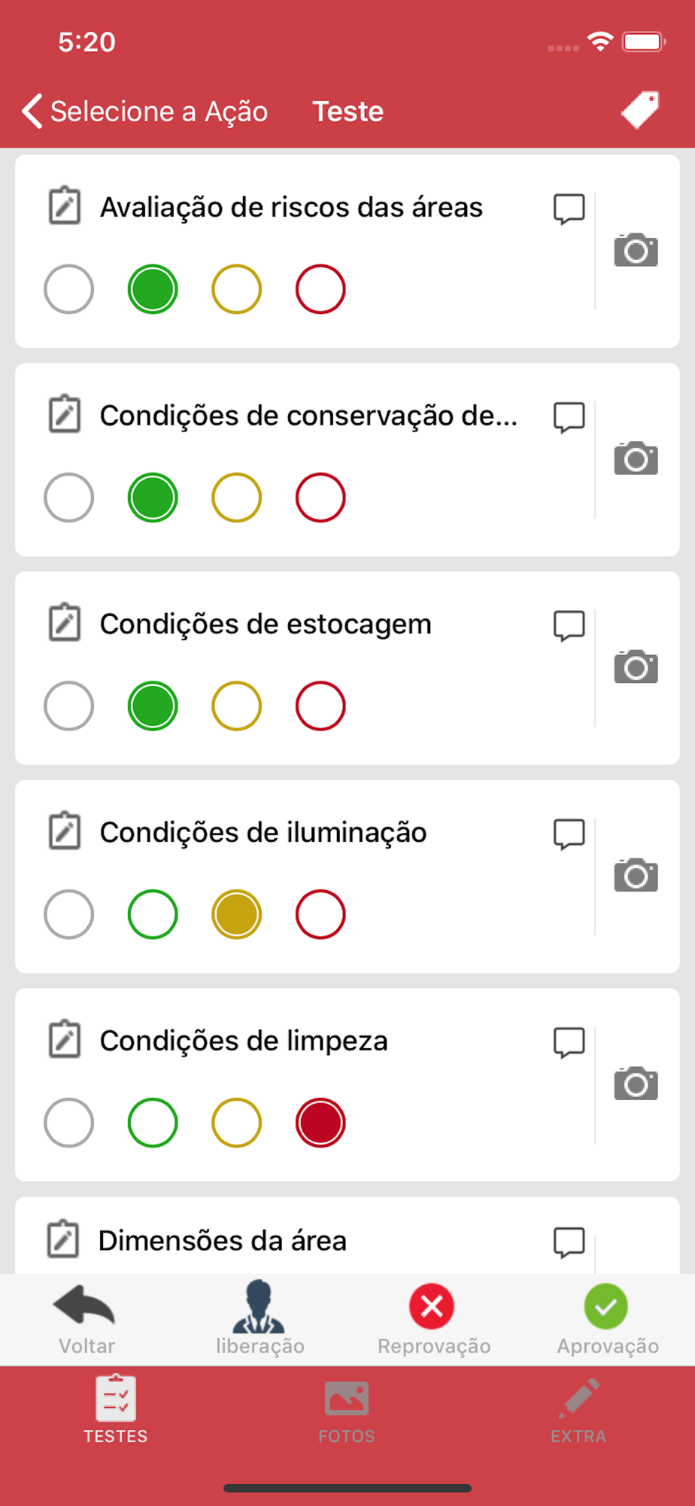Select red option for Avaliação de riscos
The image size is (695, 1506).
[320, 289]
